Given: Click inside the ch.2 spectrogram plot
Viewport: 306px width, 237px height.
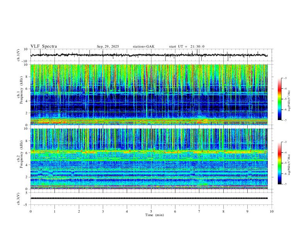Looking at the screenshot, I should click(x=149, y=159).
